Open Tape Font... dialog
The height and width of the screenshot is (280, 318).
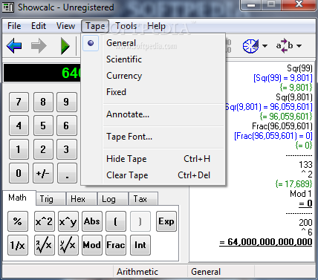(153, 137)
